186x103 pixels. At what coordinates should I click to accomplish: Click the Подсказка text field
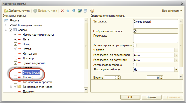[x=155, y=38]
